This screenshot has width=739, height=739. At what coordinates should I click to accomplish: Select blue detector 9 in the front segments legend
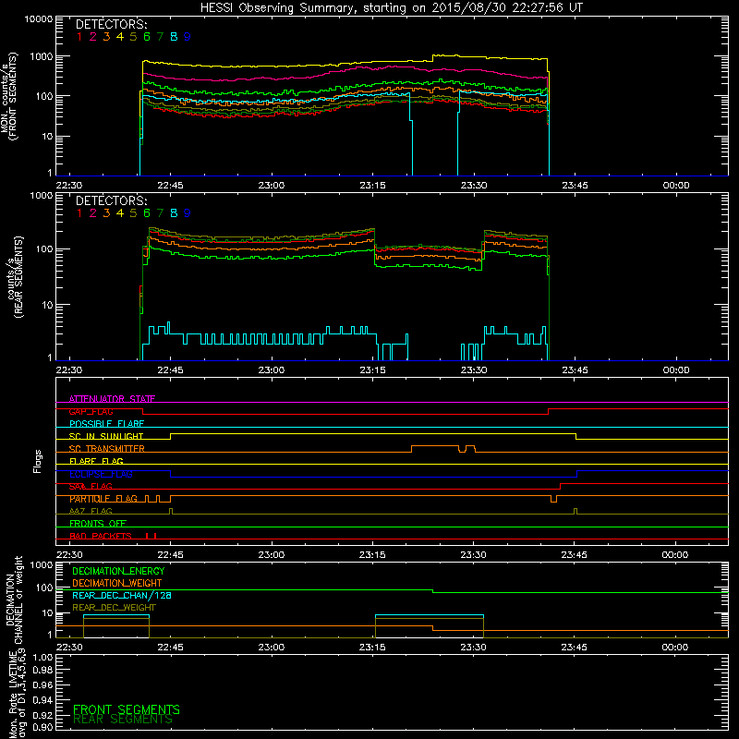[x=188, y=37]
